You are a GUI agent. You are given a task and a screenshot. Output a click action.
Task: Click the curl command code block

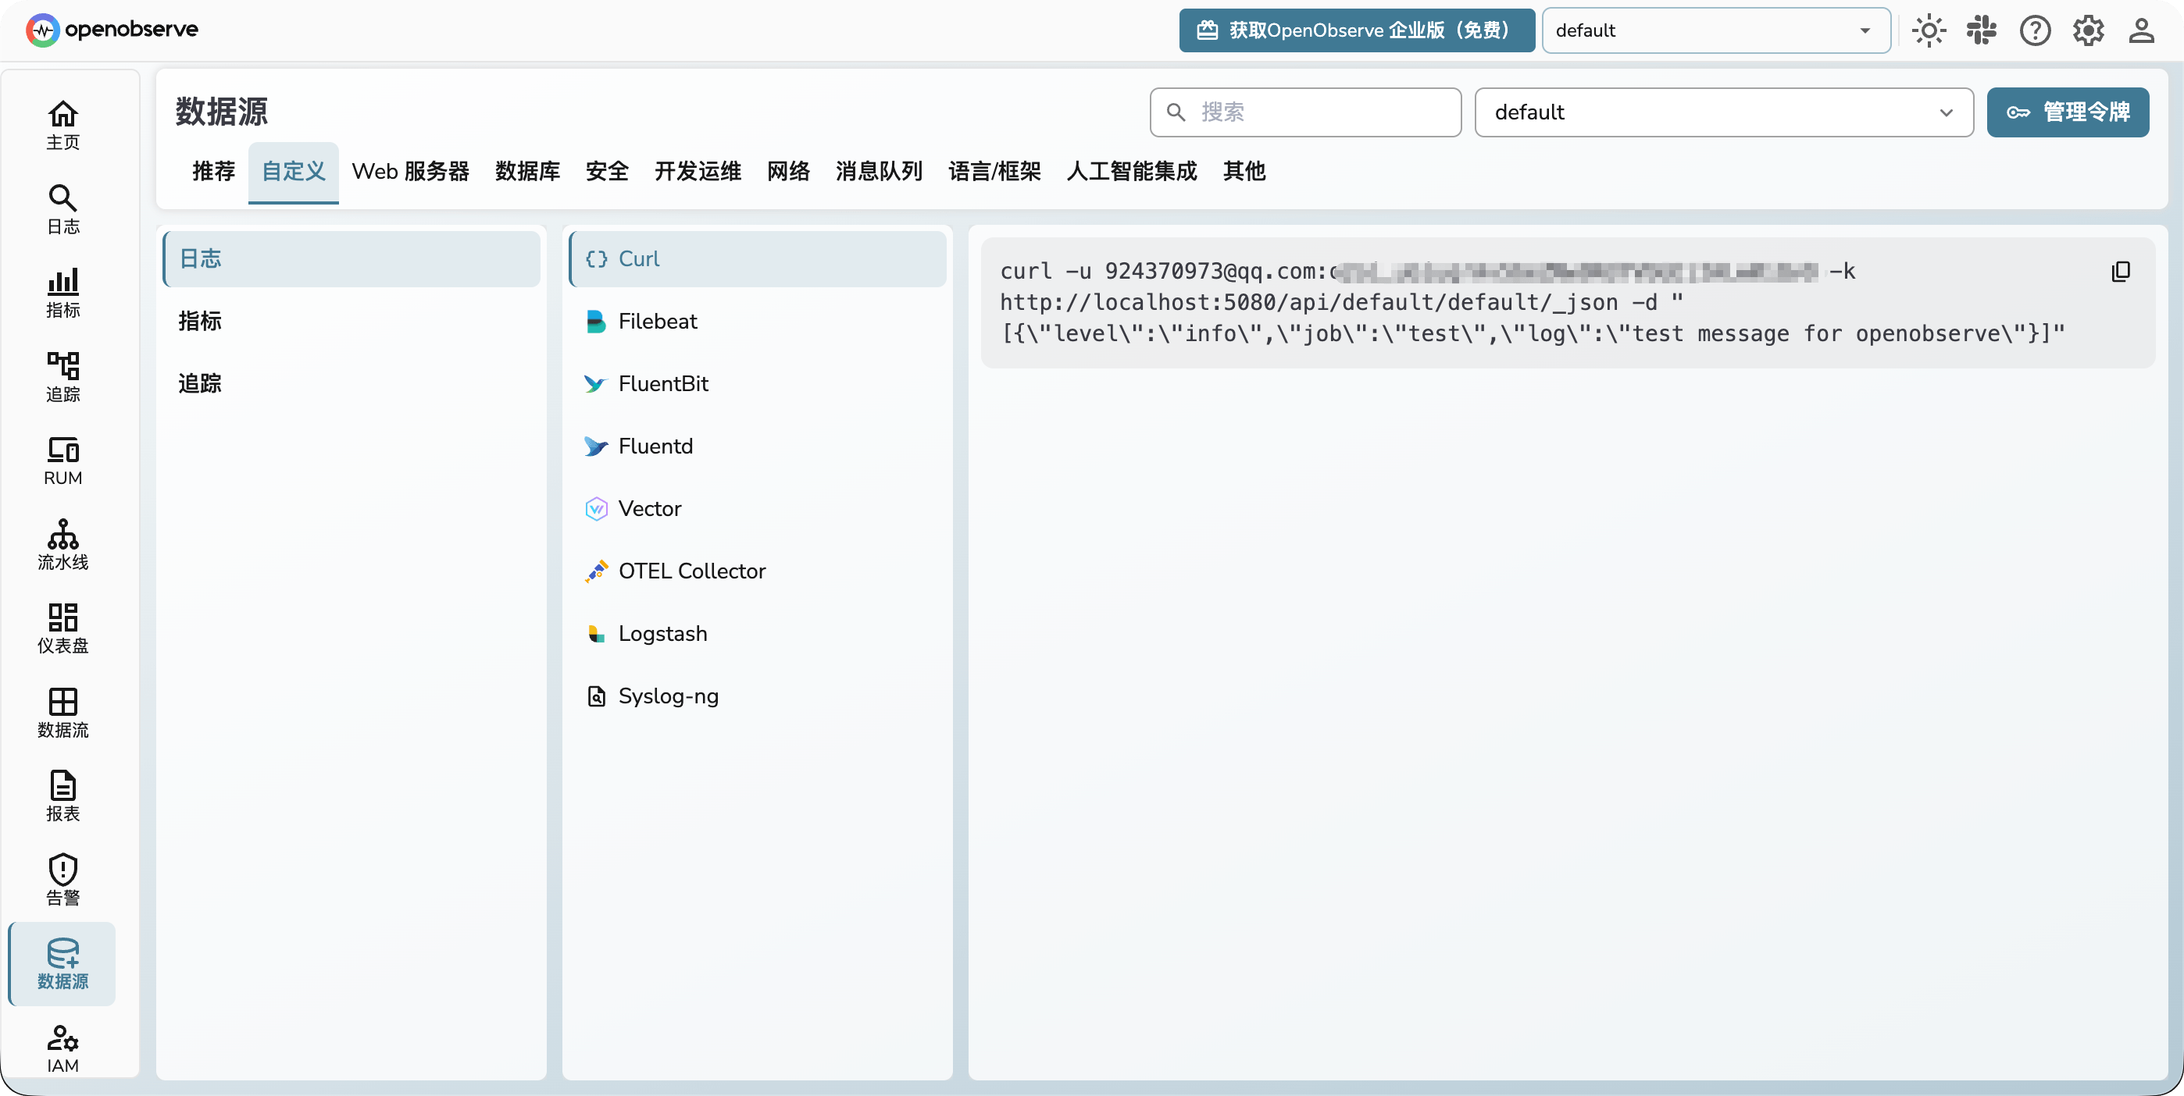coord(1567,302)
